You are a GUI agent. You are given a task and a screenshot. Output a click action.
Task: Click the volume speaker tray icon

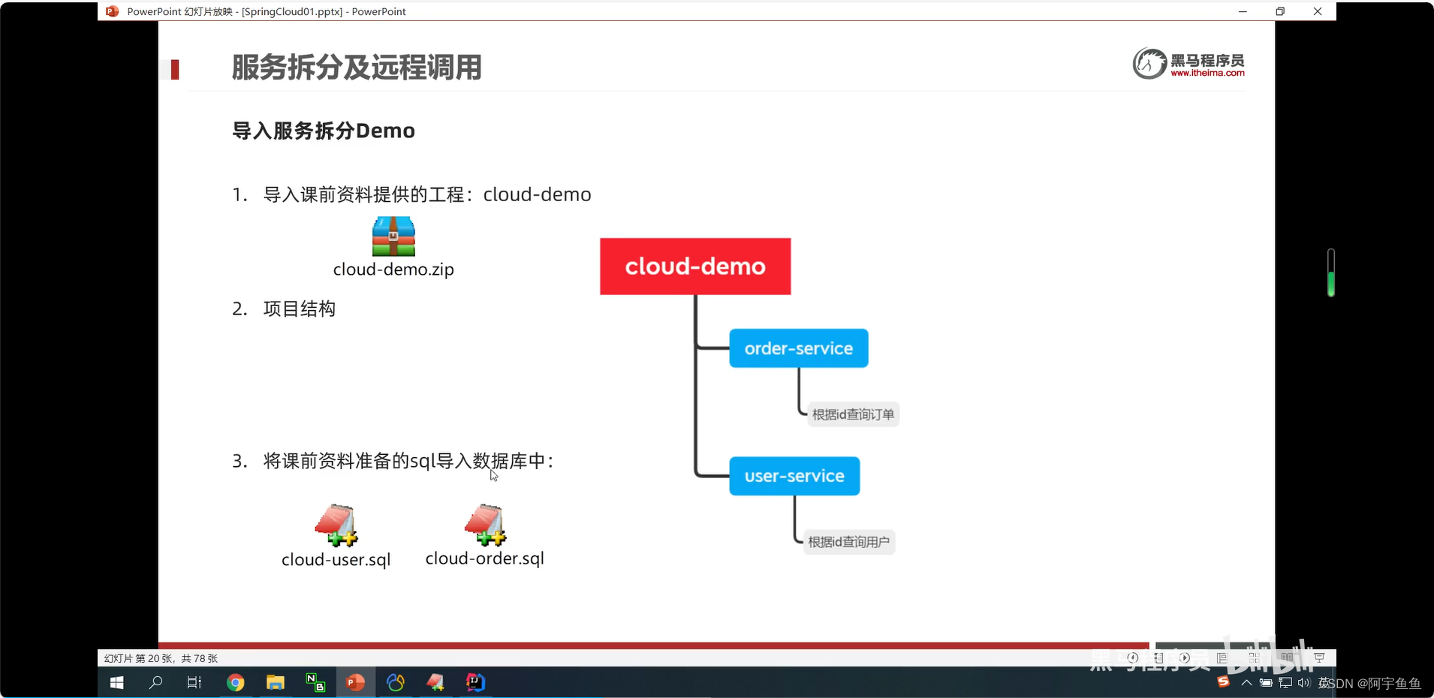1303,682
